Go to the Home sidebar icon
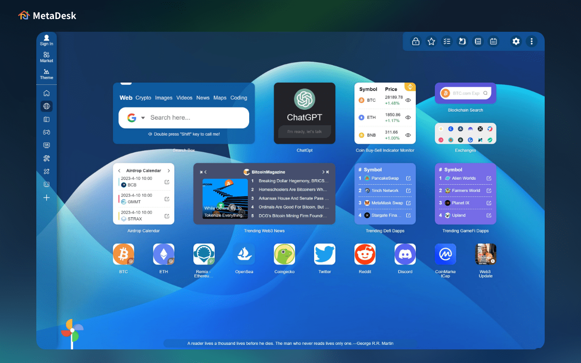 coord(46,93)
